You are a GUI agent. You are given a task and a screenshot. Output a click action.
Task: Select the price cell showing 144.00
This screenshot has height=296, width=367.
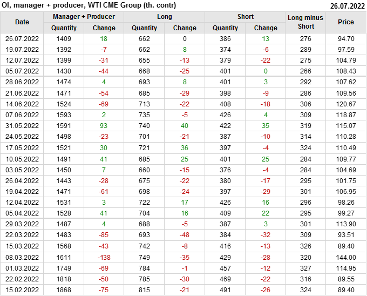pyautogui.click(x=346, y=257)
